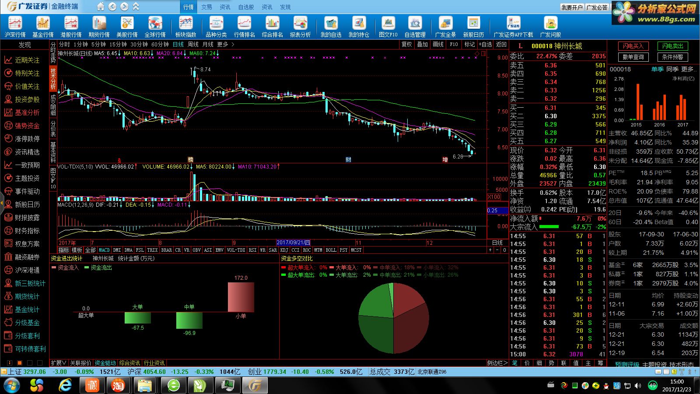The image size is (700, 394).
Task: Select KDJ indicator tab
Action: [284, 250]
